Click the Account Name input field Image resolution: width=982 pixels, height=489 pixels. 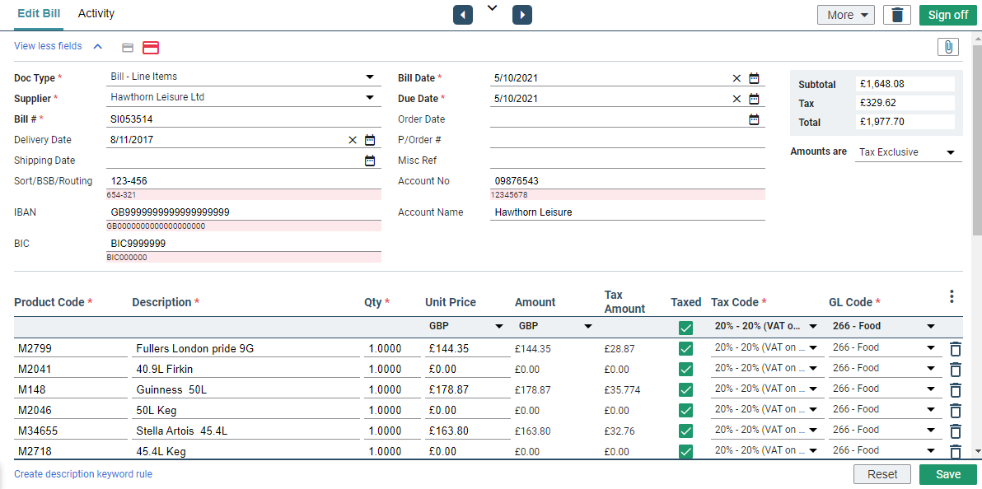[x=628, y=212]
